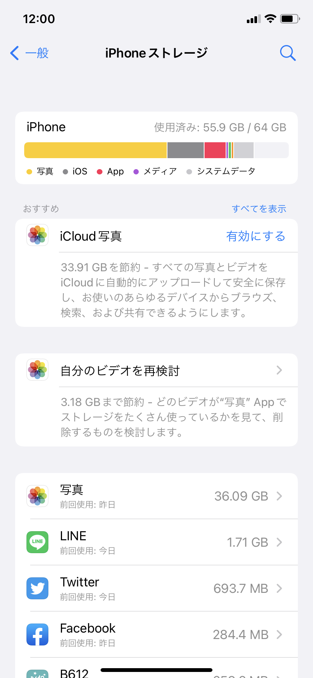Tap the battery status icon
This screenshot has width=313, height=678.
click(x=290, y=19)
